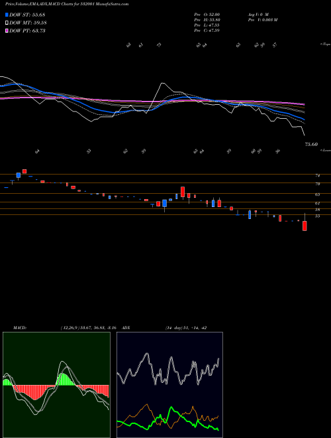Click the 70 price level axis label
The height and width of the screenshot is (438, 331).
[317, 184]
